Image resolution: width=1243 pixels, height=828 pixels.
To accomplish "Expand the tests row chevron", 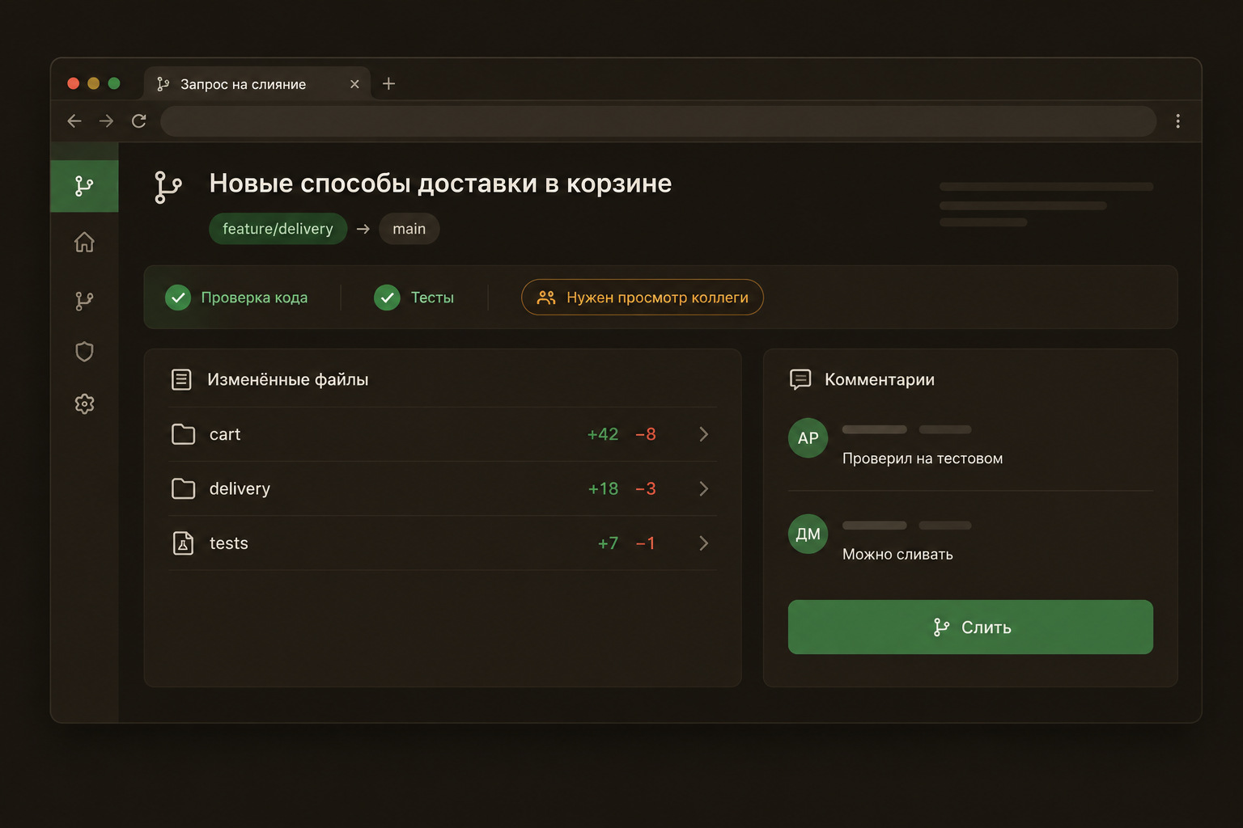I will pos(703,543).
